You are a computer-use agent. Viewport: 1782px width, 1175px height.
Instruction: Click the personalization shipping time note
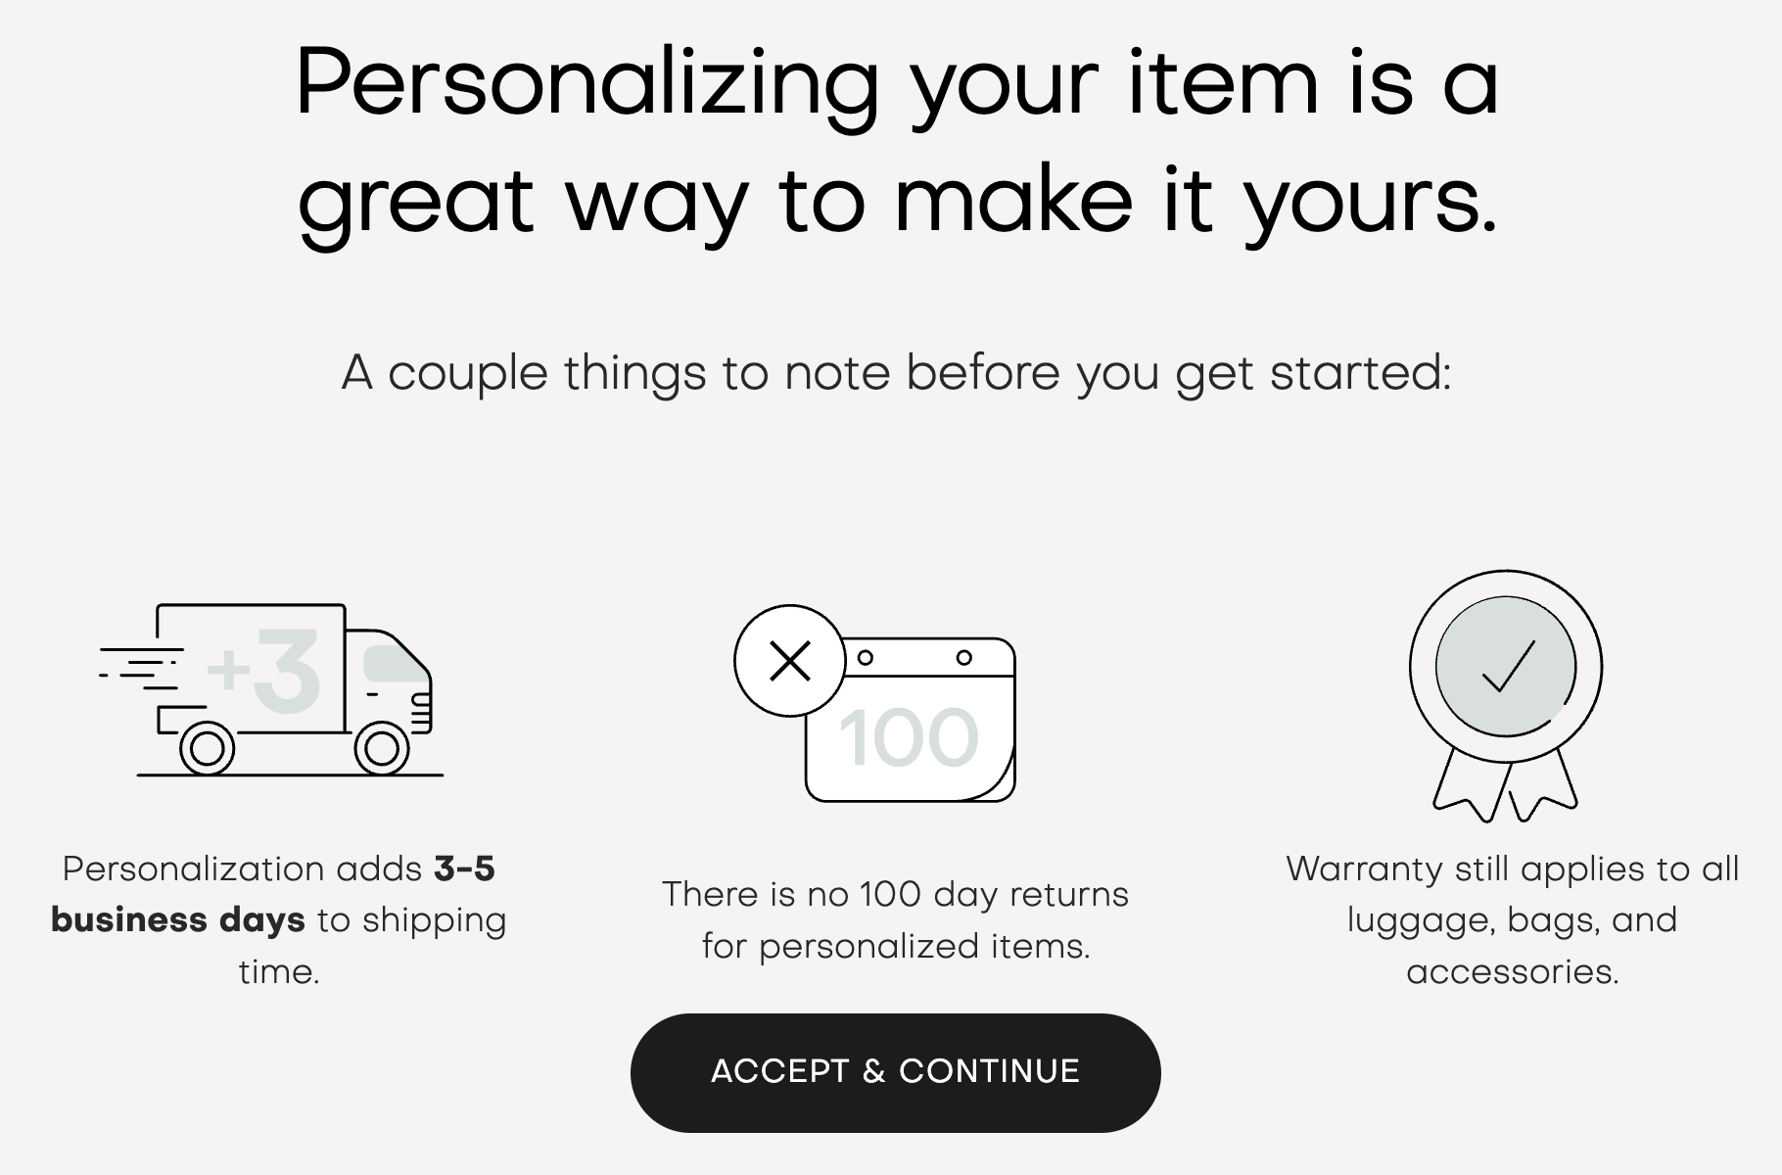click(279, 920)
